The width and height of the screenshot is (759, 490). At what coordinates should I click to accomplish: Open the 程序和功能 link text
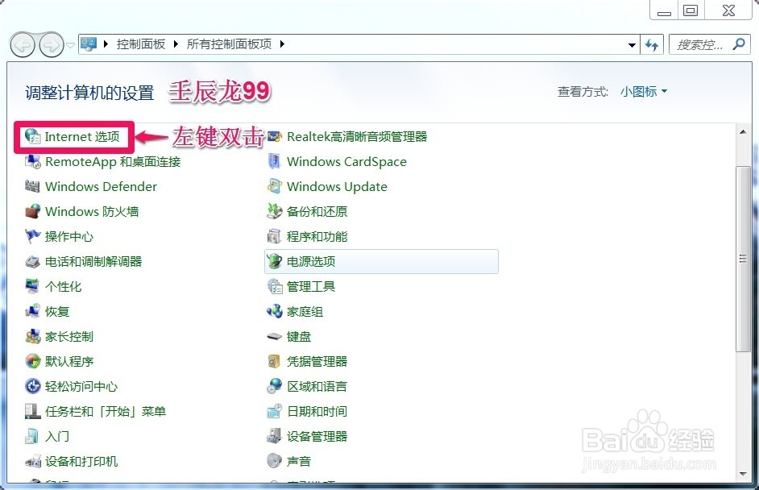pos(317,236)
